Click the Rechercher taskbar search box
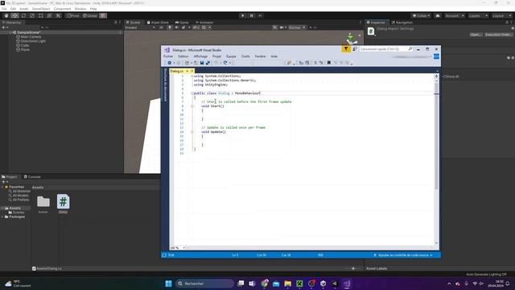515x290 pixels. tap(204, 284)
